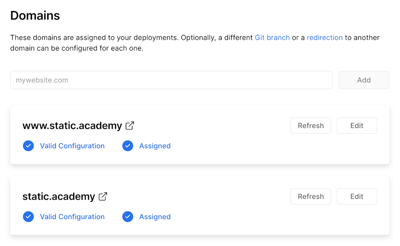Edit the www.static.academy domain settings
400x246 pixels.
tap(357, 125)
